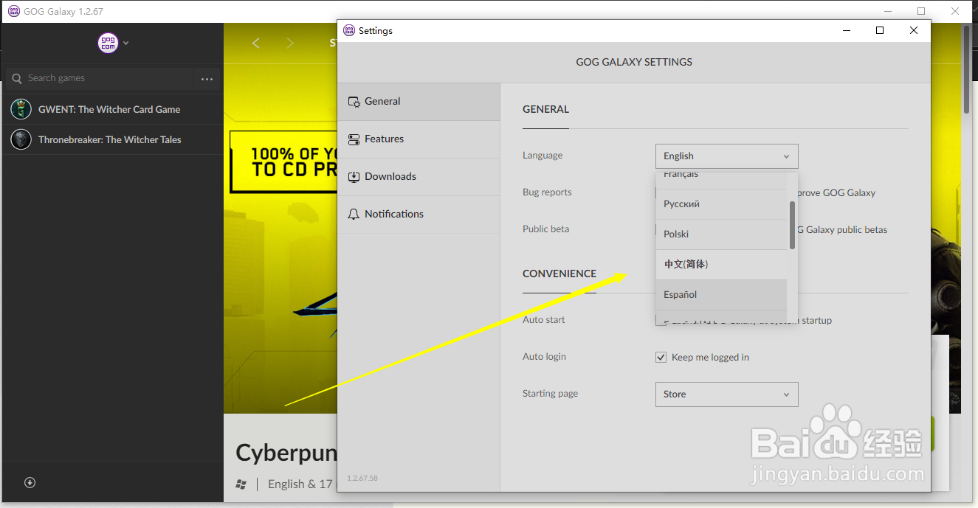Click the CONVENIENCE section heading
This screenshot has height=508, width=978.
(x=559, y=274)
